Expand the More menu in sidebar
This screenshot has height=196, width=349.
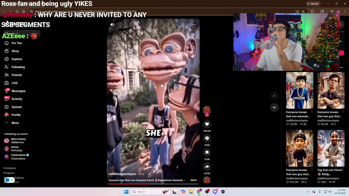tap(12, 123)
